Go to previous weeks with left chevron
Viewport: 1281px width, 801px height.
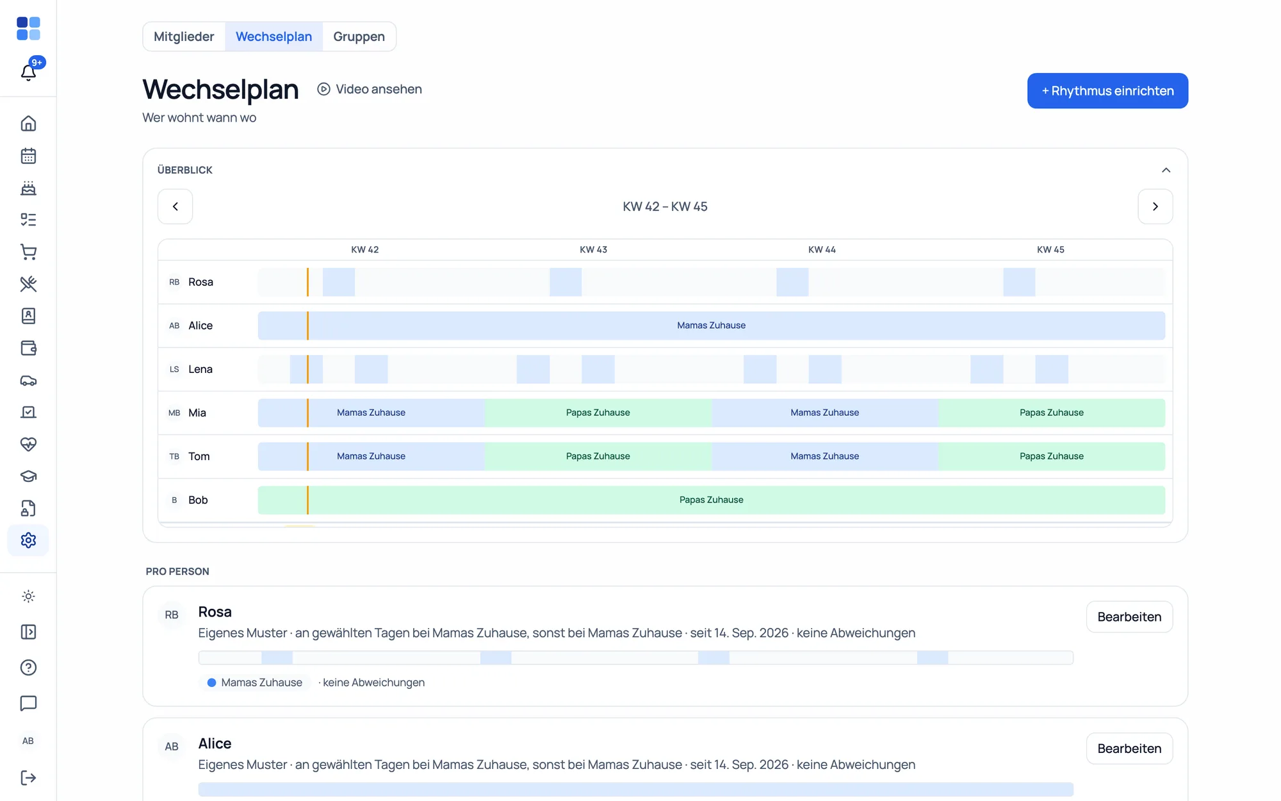coord(175,206)
